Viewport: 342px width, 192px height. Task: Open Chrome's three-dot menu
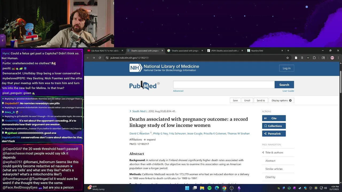[x=338, y=58]
